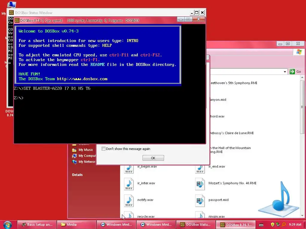Click the scrollbar down arrow in Media window
306x229 pixels.
click(302, 216)
